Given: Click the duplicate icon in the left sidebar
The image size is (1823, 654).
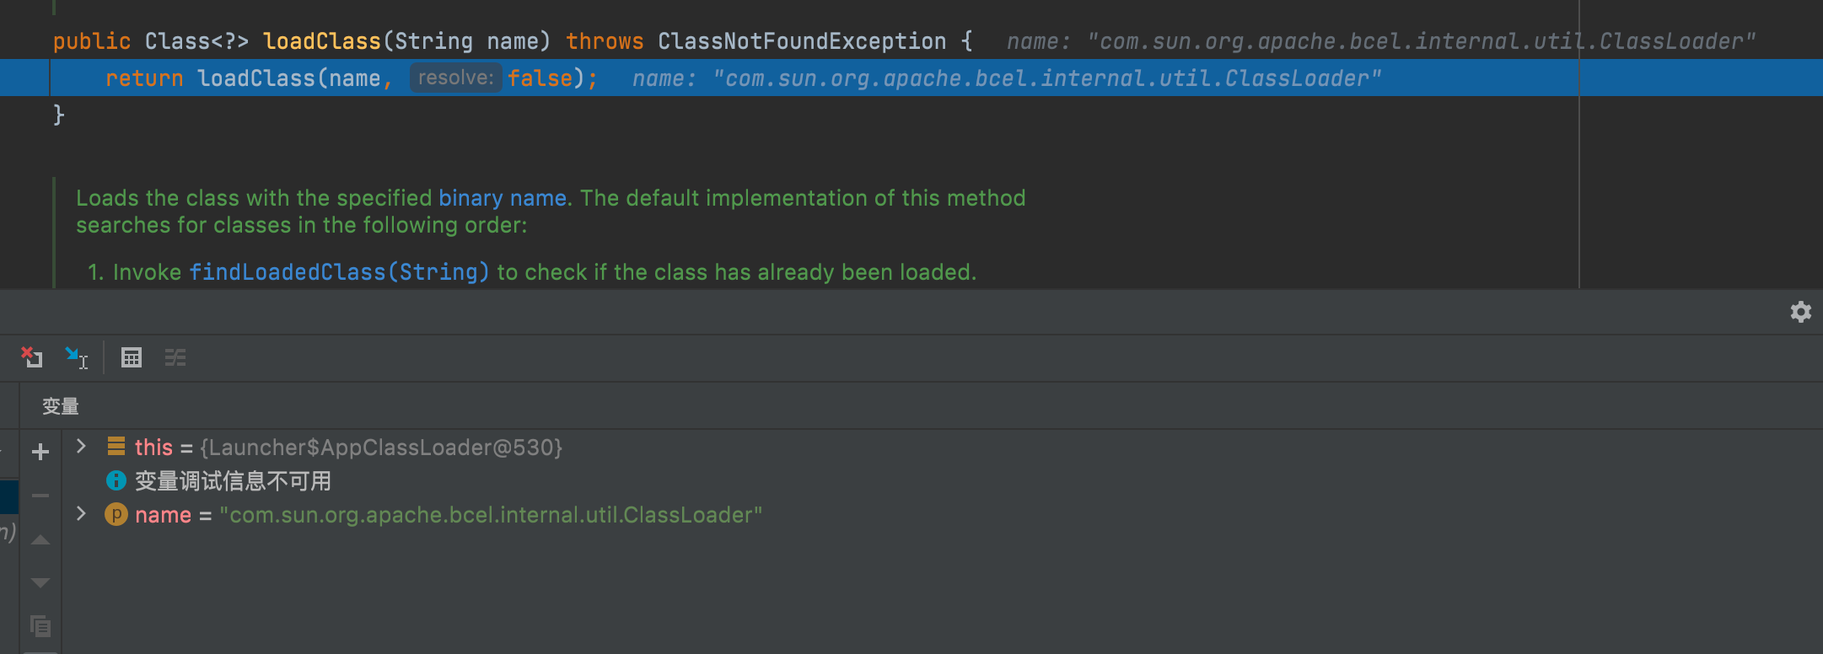Looking at the screenshot, I should point(40,627).
